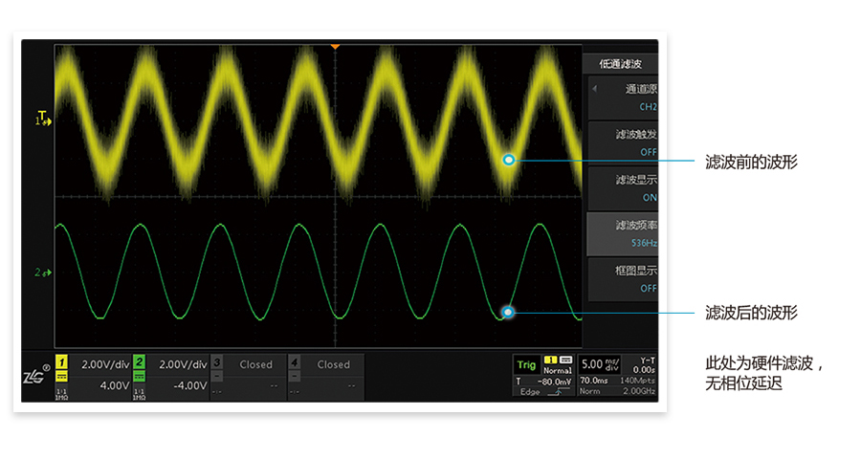861x459 pixels.
Task: Toggle 滤波触发 OFF setting
Action: [623, 142]
